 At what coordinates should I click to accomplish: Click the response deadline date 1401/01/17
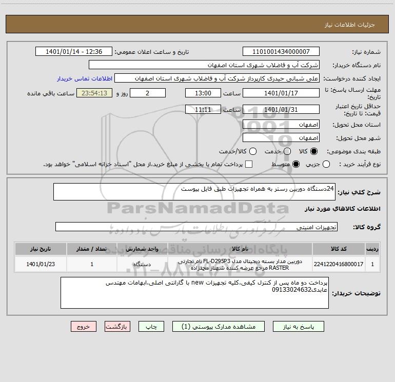[x=281, y=93]
